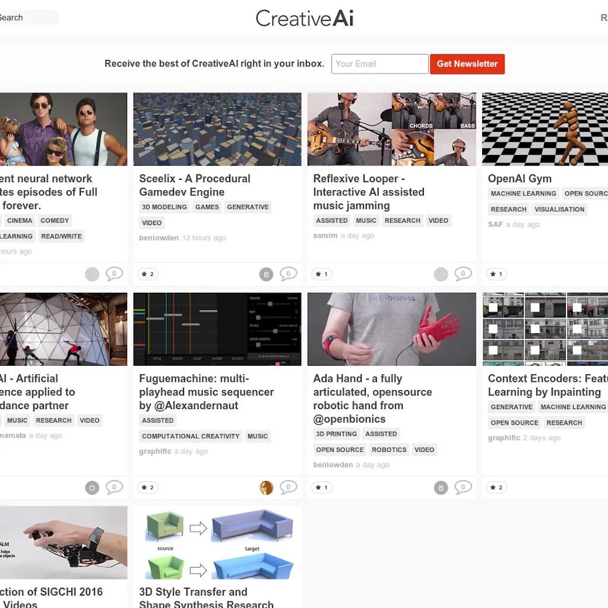The height and width of the screenshot is (608, 608).
Task: Open comments on the Fuguemachine post
Action: (x=289, y=487)
